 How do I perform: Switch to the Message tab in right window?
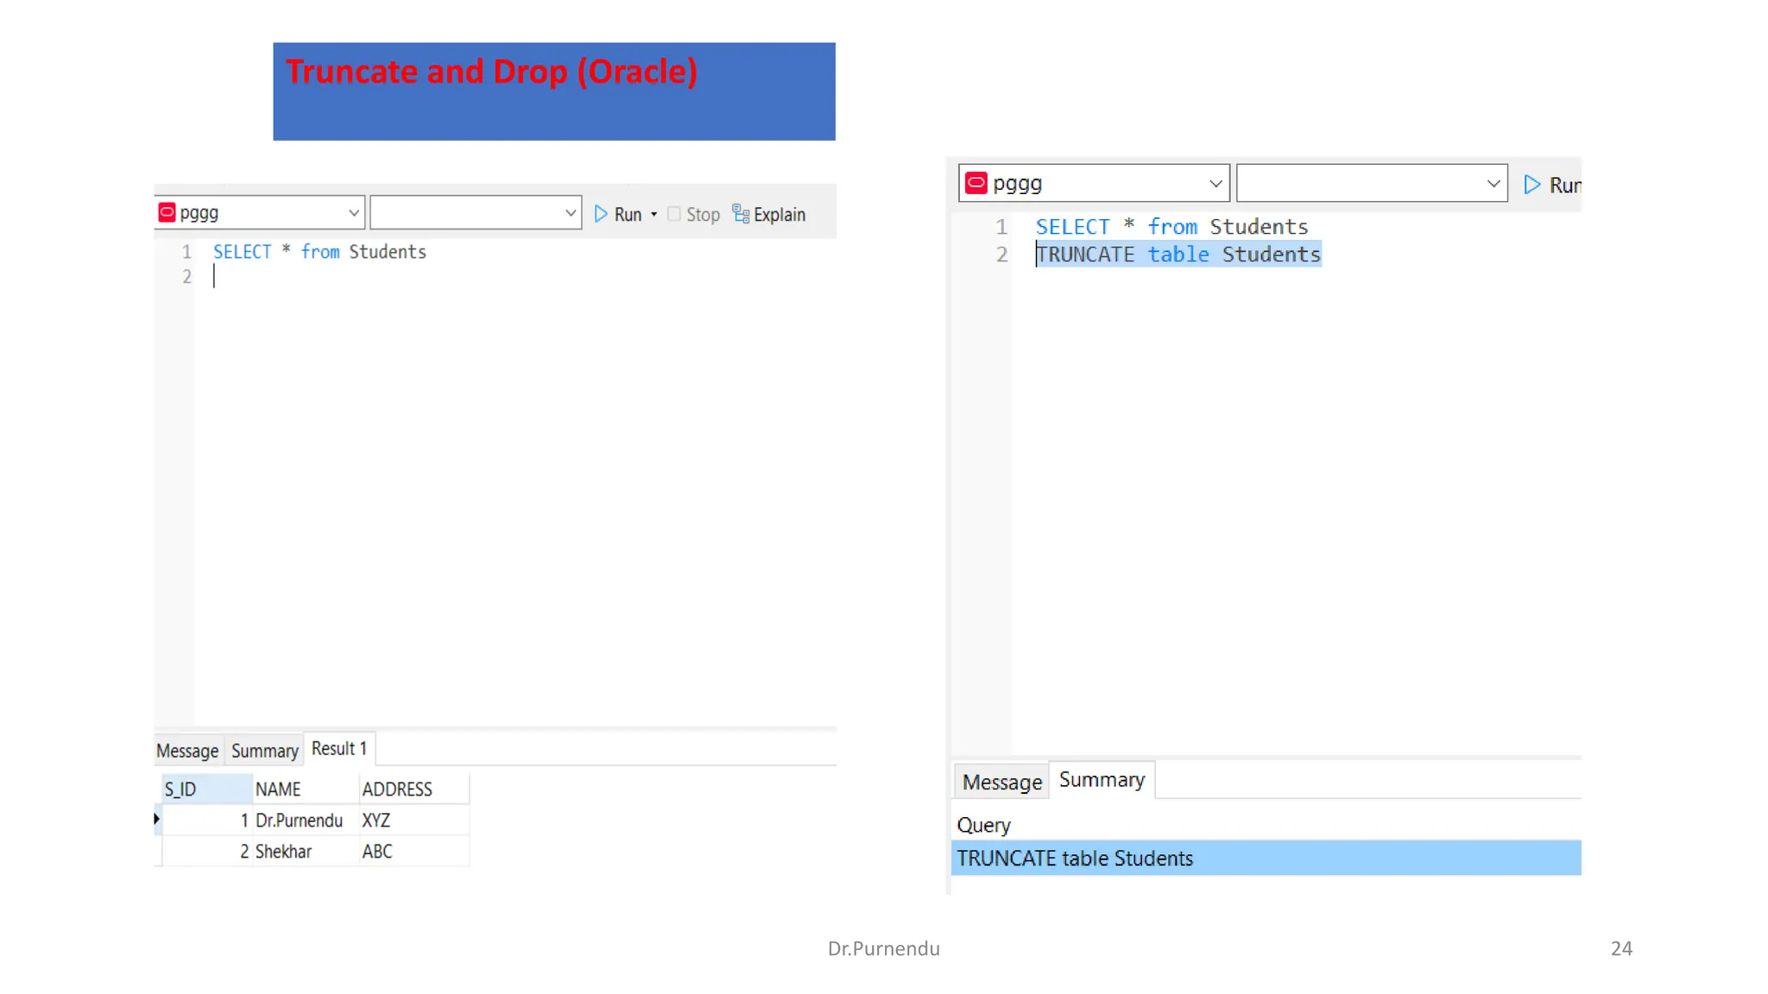pyautogui.click(x=1002, y=782)
